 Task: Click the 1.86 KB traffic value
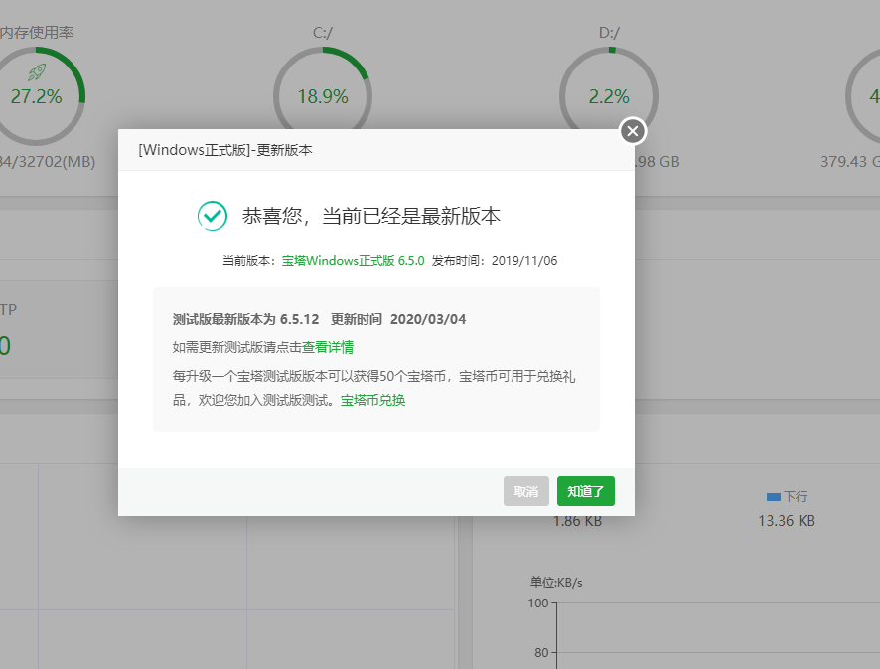point(577,521)
